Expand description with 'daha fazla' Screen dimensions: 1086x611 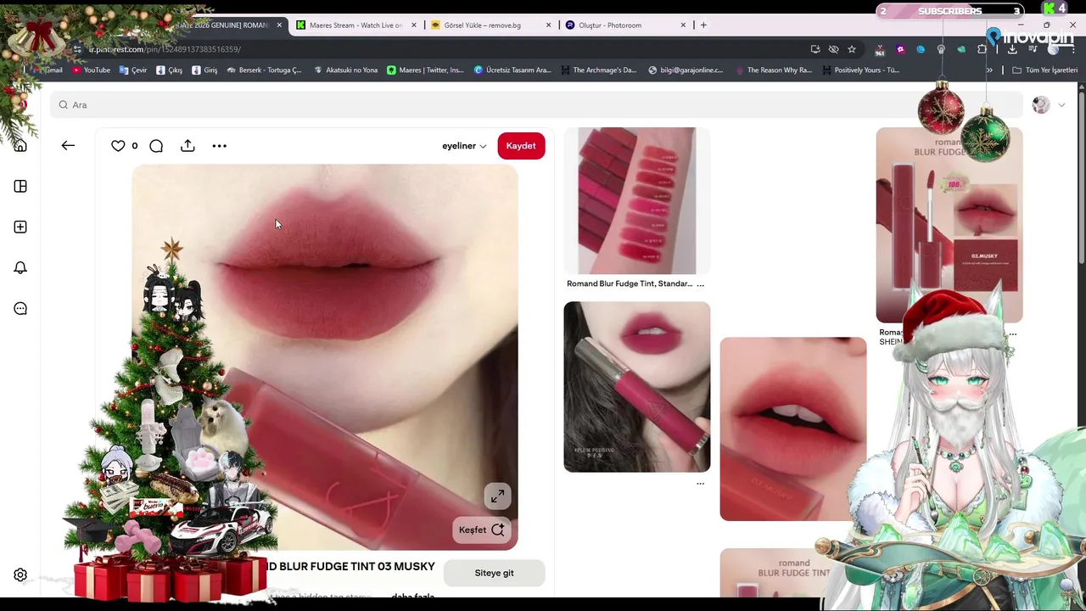click(413, 597)
